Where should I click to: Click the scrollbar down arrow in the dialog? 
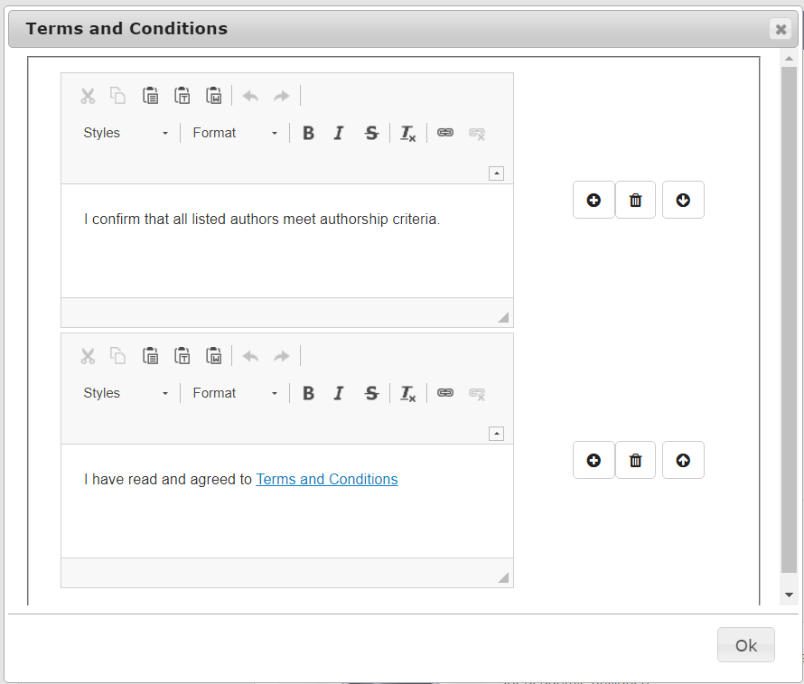tap(789, 595)
